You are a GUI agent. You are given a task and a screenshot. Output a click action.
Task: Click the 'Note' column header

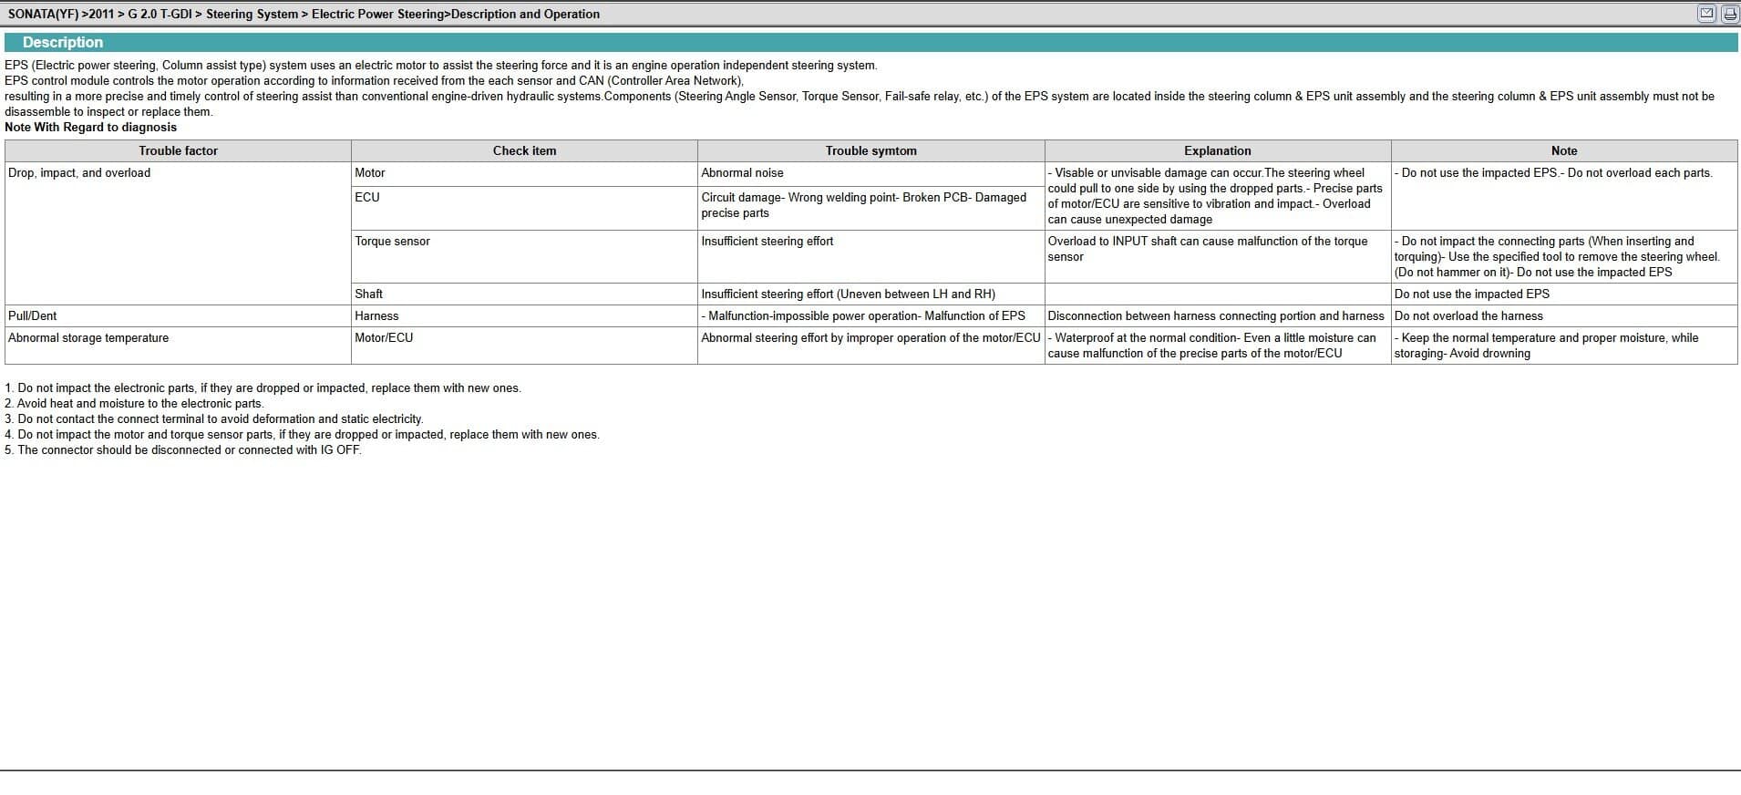pos(1563,150)
